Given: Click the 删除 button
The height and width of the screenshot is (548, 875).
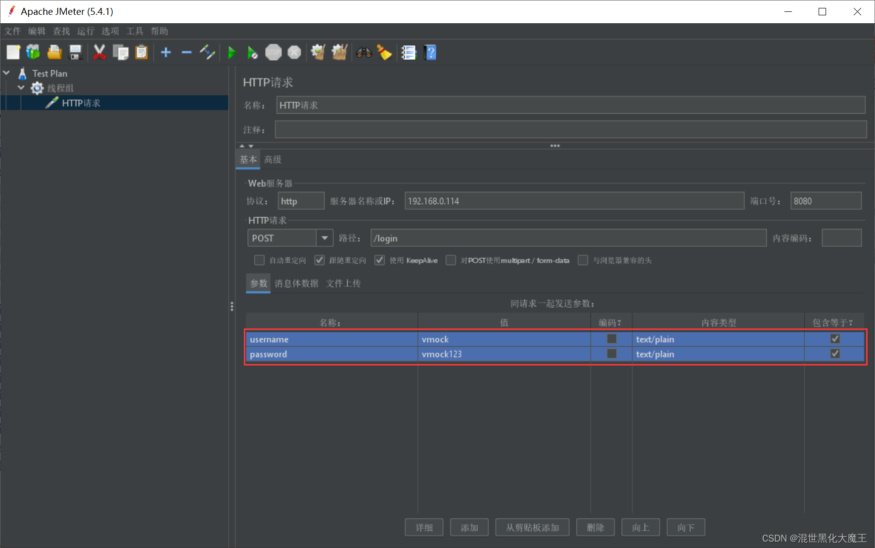Looking at the screenshot, I should [596, 527].
